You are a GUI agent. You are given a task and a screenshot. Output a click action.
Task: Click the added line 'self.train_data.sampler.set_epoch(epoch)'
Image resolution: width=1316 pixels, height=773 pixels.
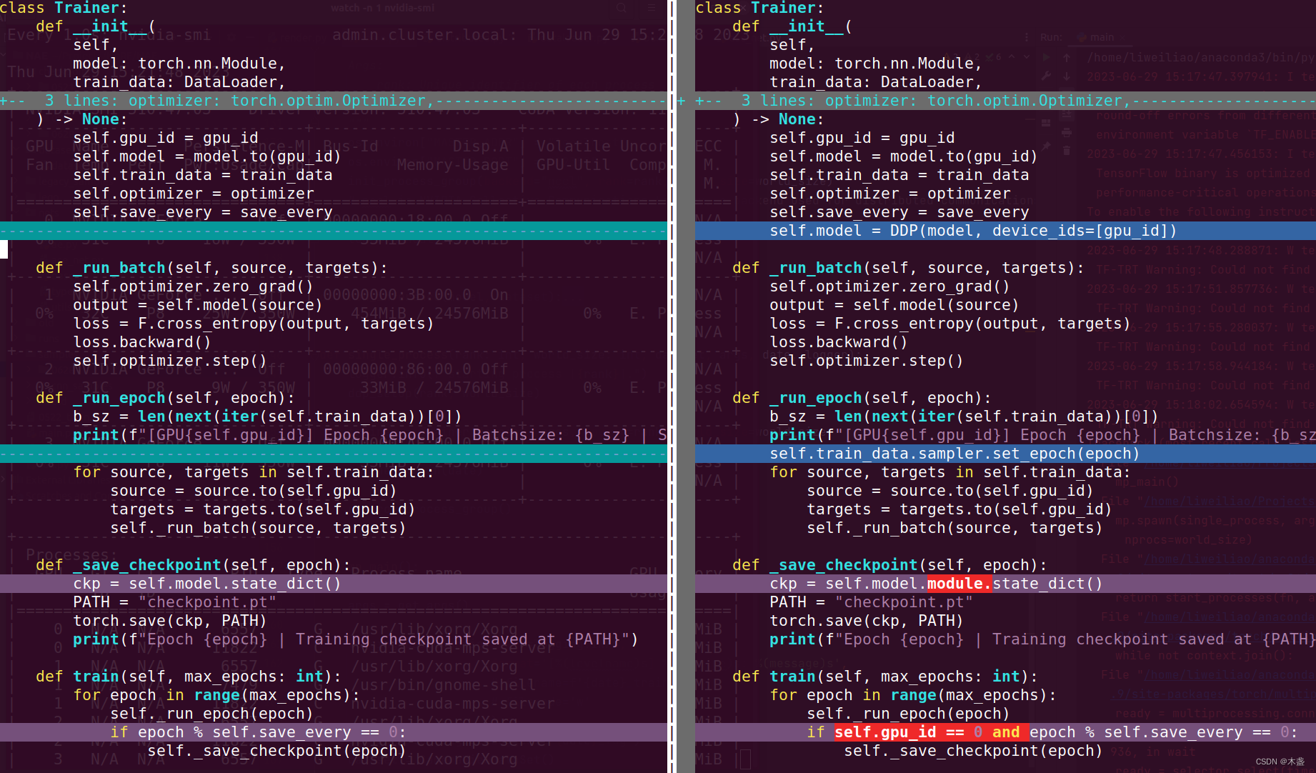tap(954, 454)
